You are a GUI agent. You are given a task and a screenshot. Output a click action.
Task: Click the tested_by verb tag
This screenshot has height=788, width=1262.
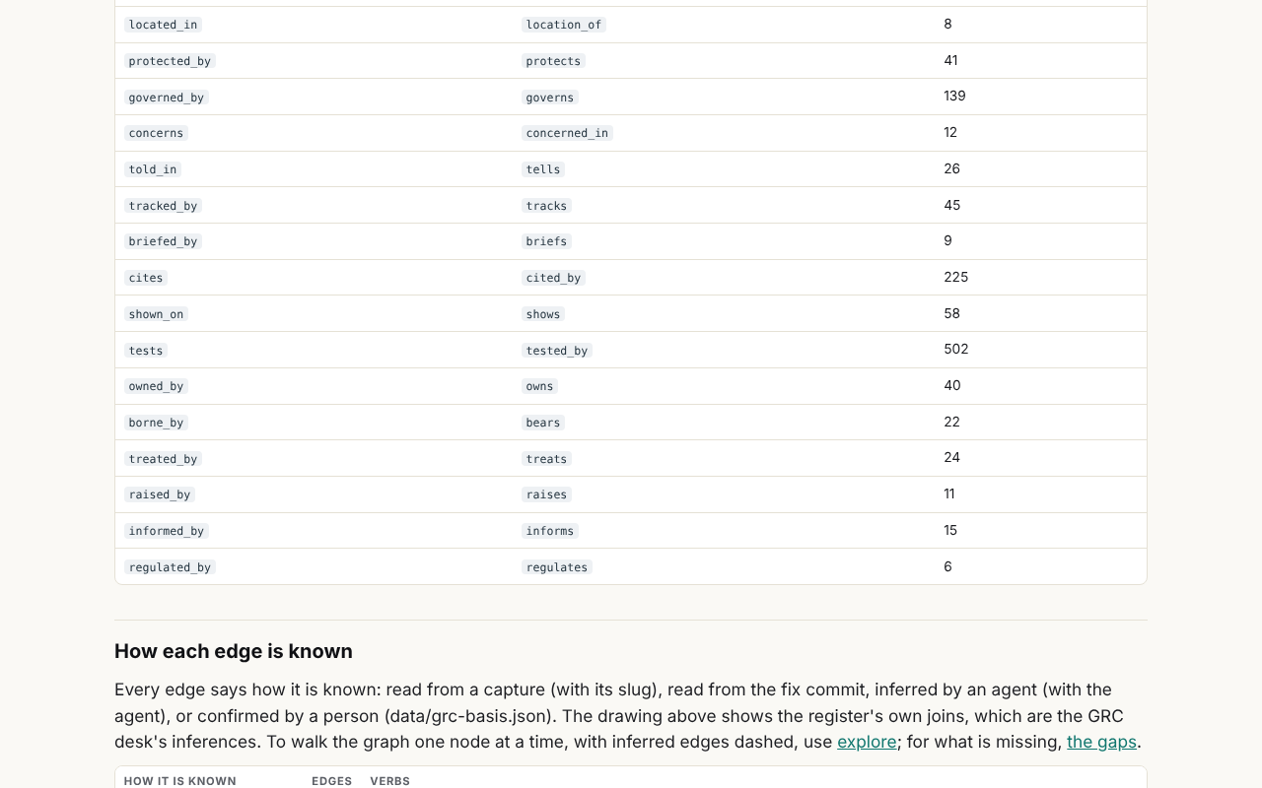tap(557, 351)
